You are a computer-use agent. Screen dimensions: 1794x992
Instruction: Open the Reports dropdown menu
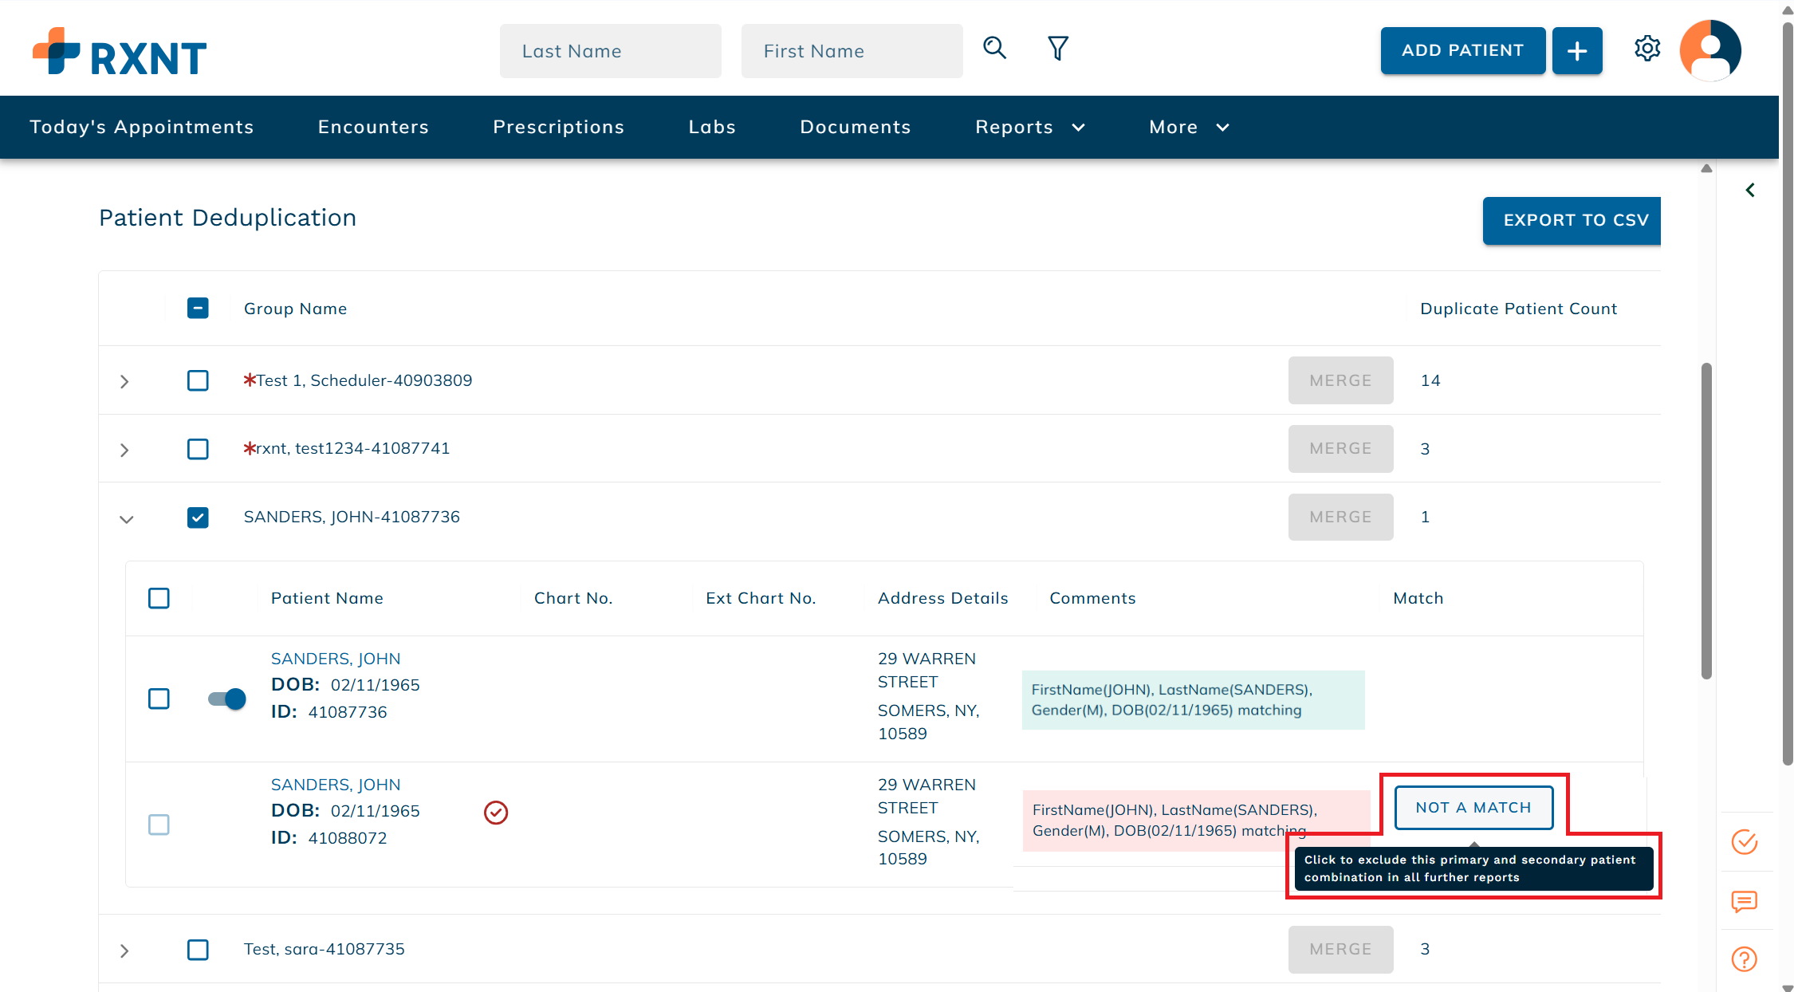pos(1029,128)
